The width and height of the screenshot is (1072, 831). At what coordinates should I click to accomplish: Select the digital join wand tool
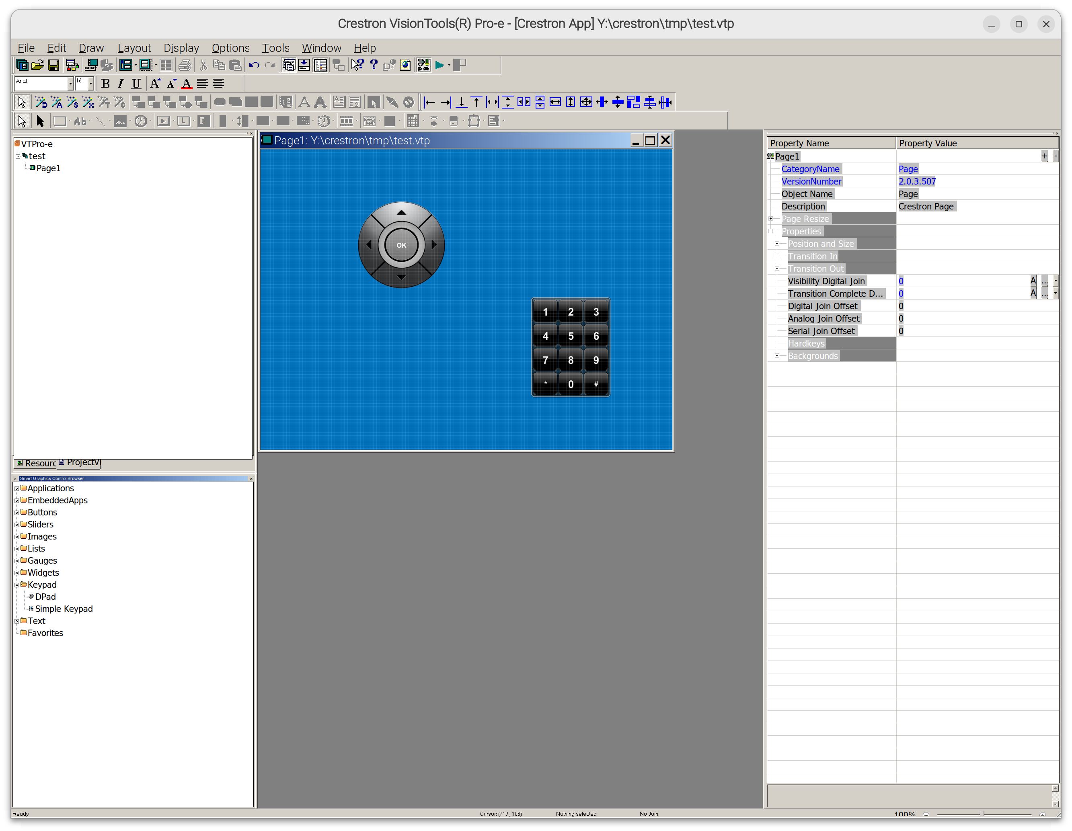[x=41, y=102]
